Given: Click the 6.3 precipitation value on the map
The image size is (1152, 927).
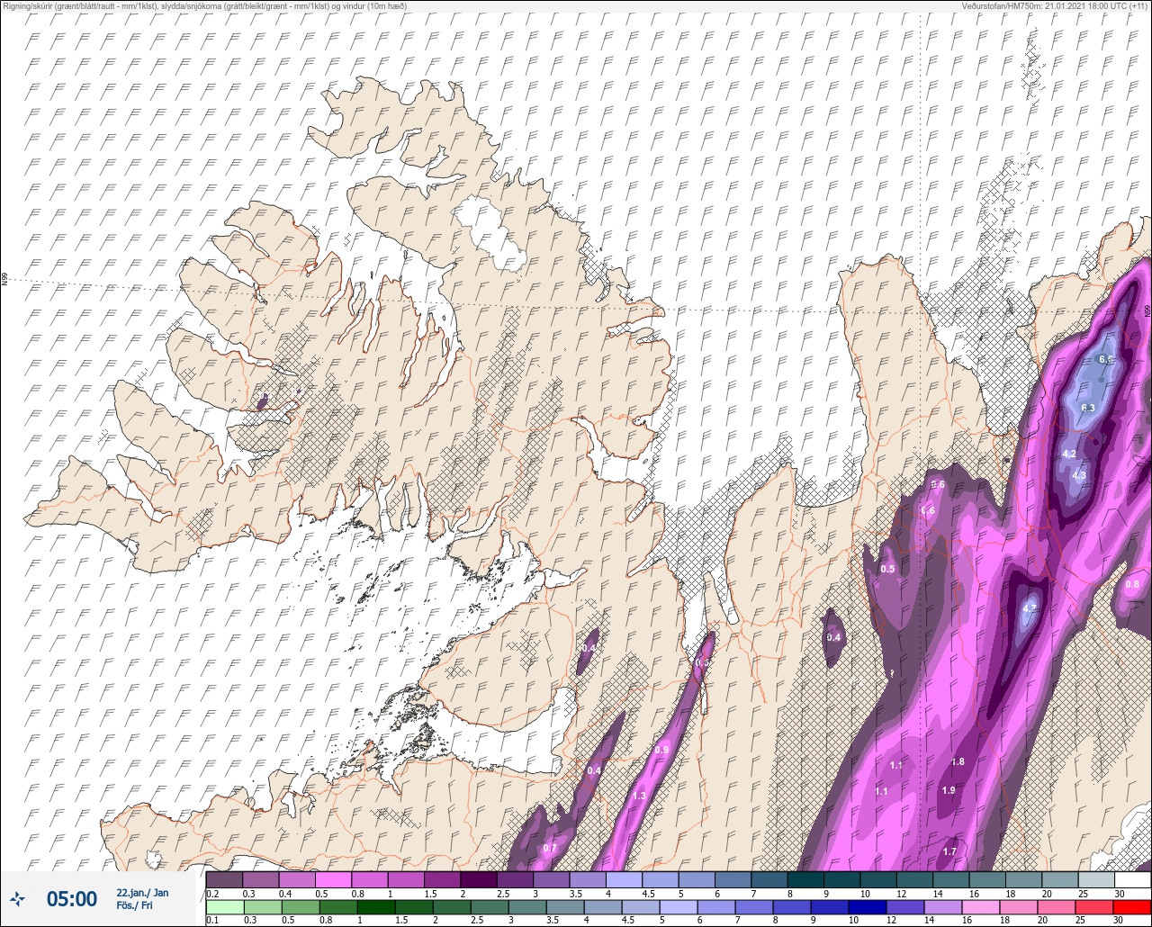Looking at the screenshot, I should tap(1087, 408).
